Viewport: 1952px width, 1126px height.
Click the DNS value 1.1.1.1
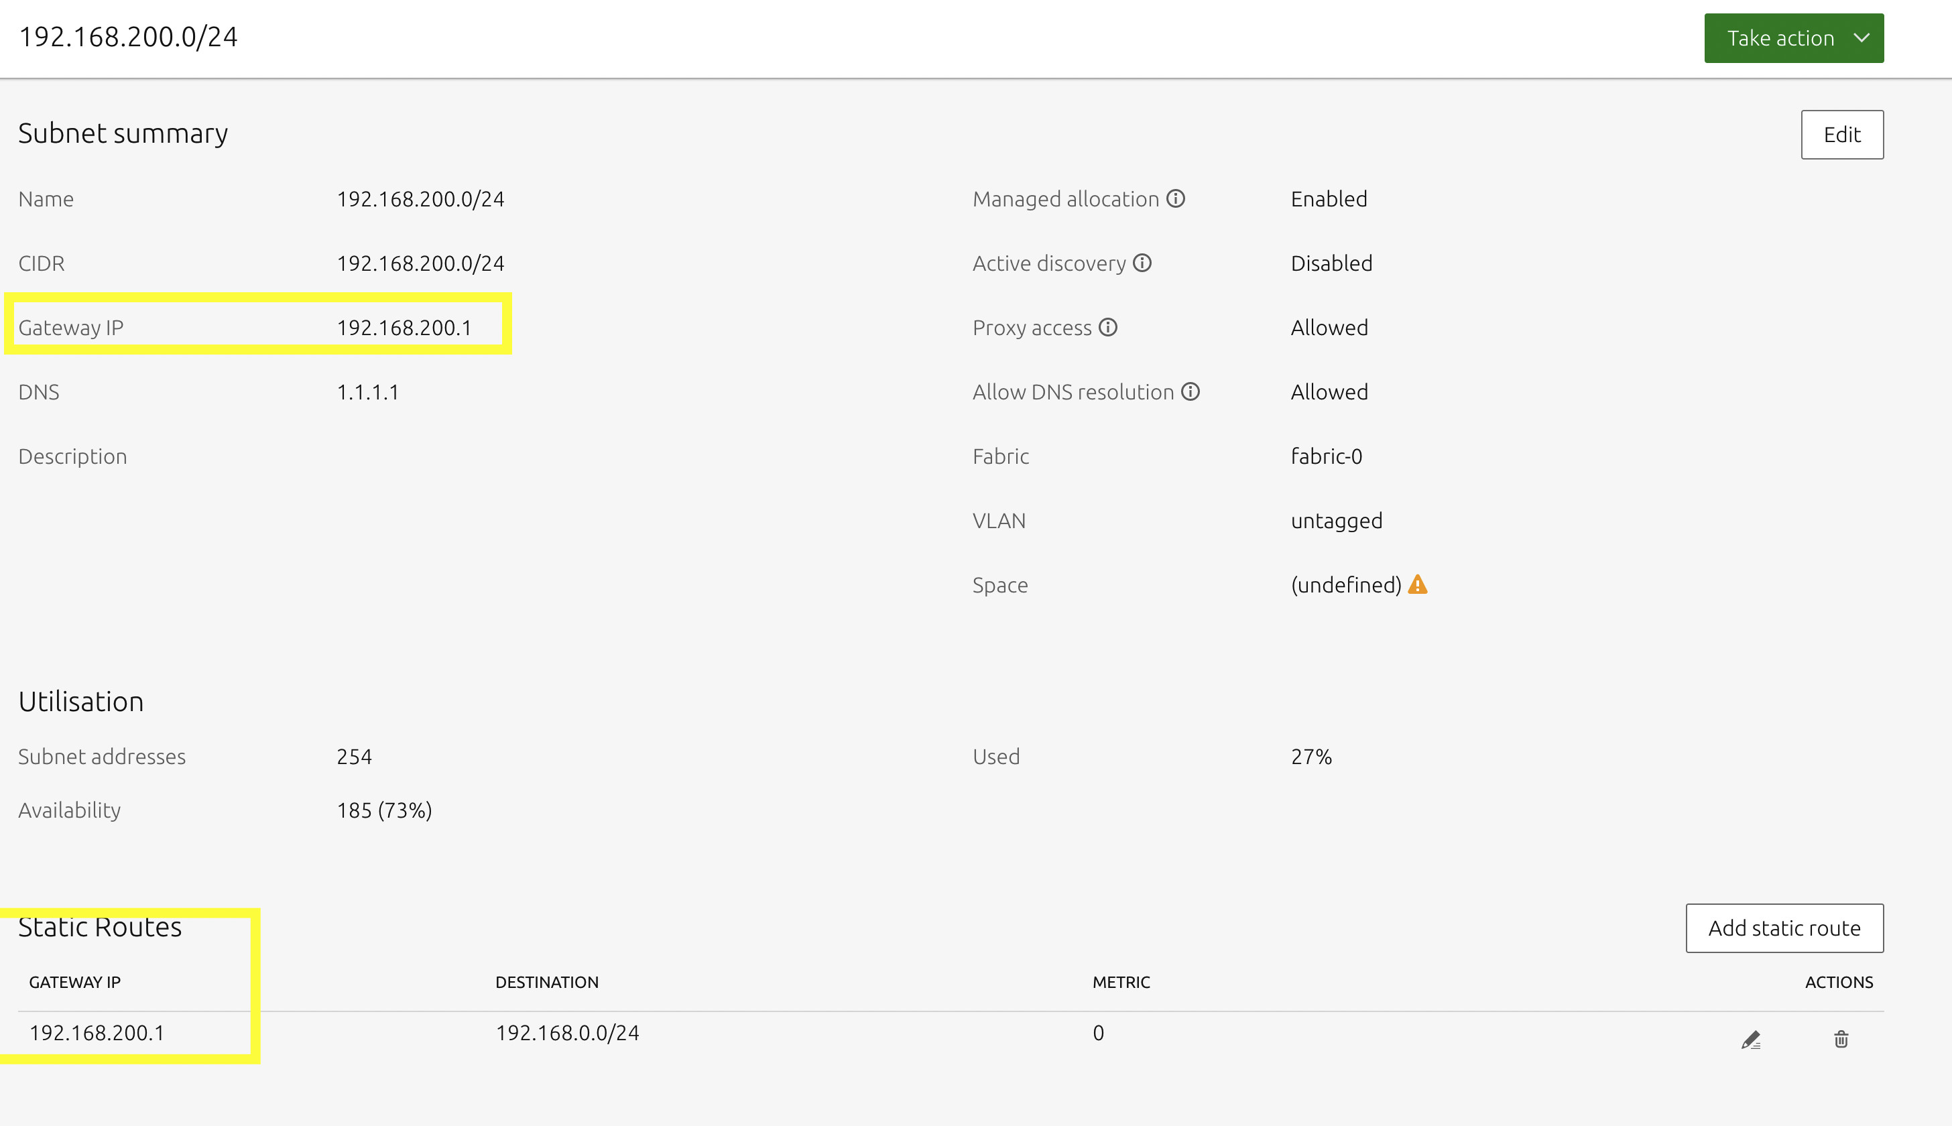[367, 392]
